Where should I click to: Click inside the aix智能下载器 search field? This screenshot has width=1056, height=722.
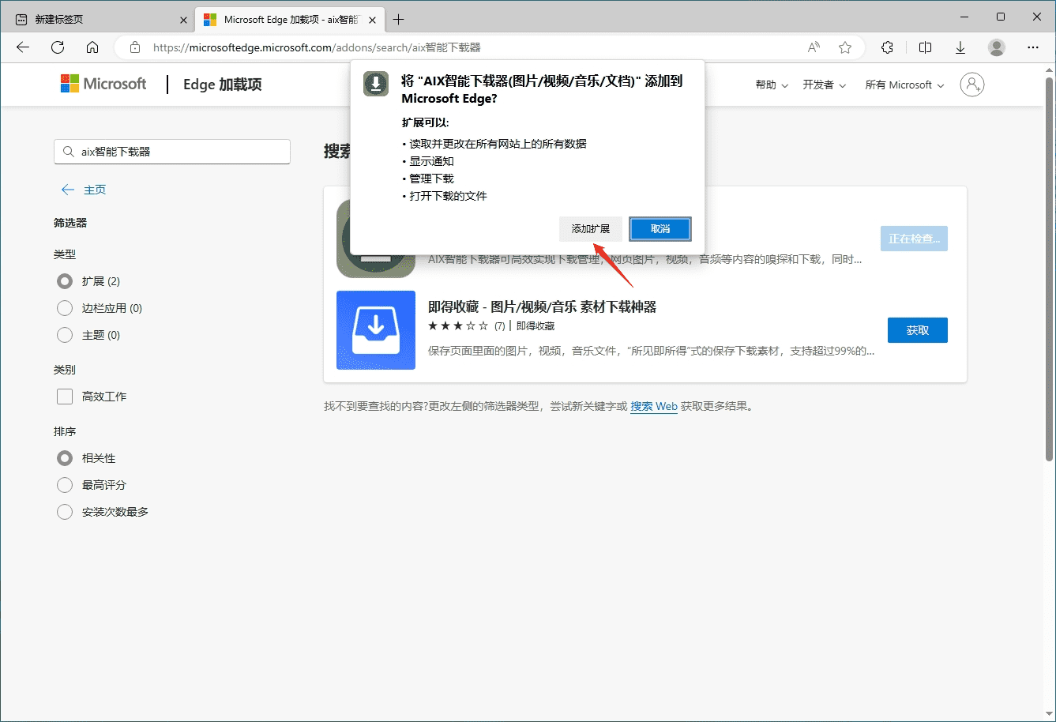[x=172, y=152]
